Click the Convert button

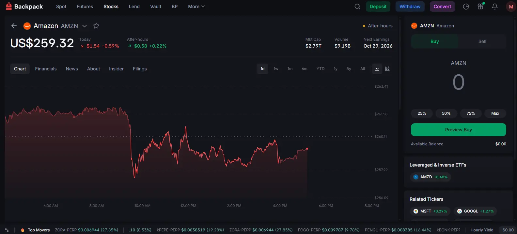442,7
